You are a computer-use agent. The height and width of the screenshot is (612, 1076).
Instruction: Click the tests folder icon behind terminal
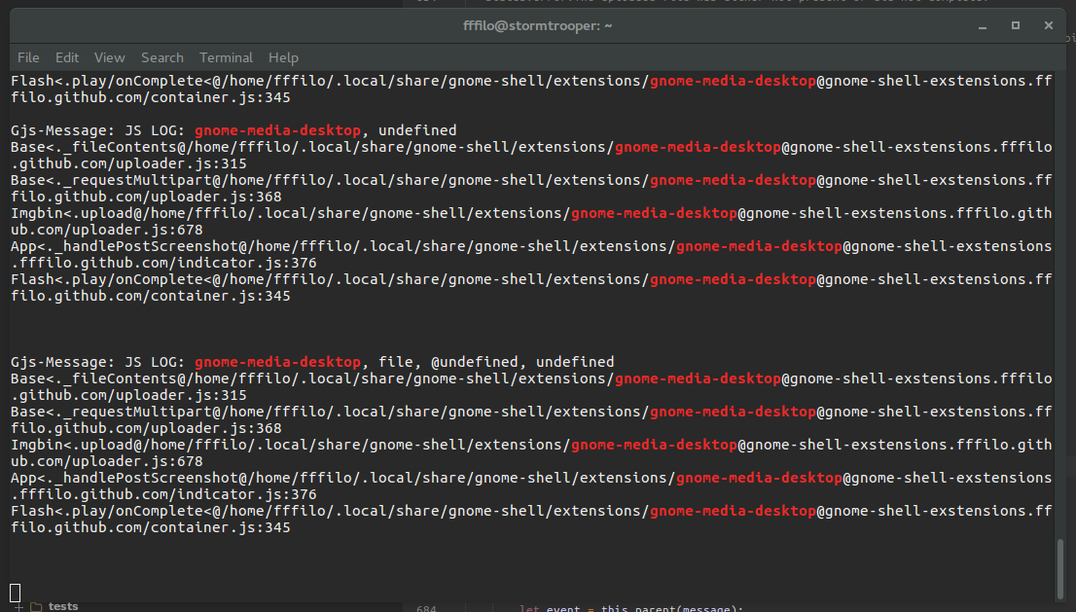point(36,606)
